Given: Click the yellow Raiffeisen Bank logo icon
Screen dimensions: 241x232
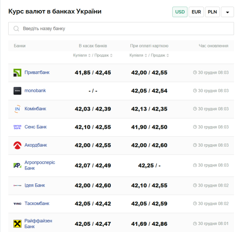Looking at the screenshot, I should tap(17, 223).
